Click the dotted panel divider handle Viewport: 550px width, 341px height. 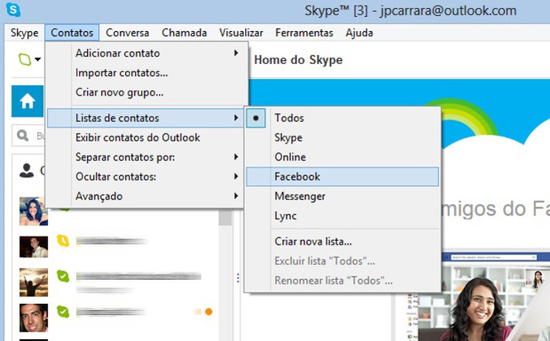(238, 277)
